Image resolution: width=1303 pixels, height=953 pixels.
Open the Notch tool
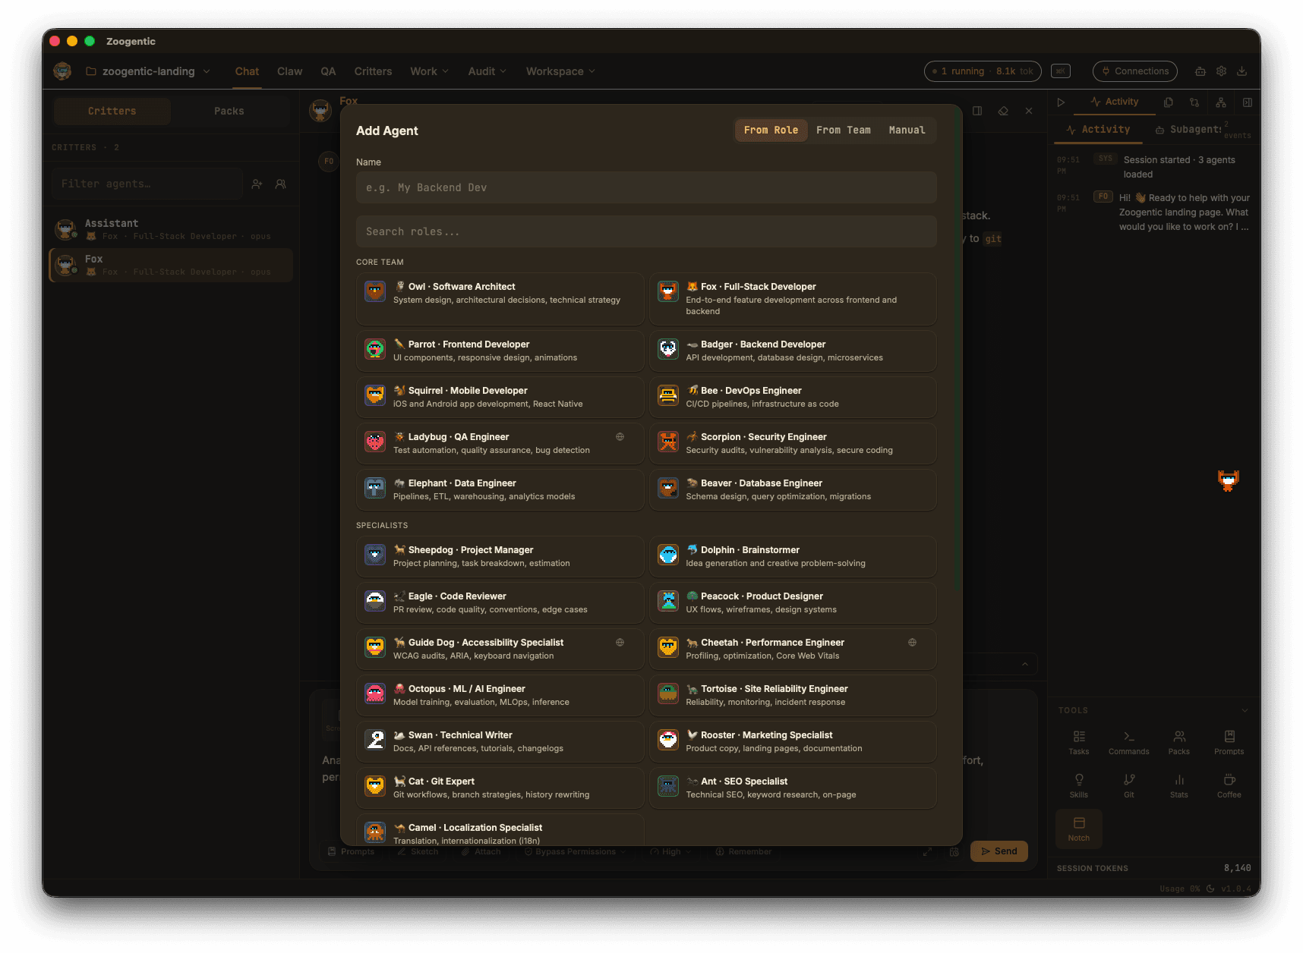(x=1079, y=829)
